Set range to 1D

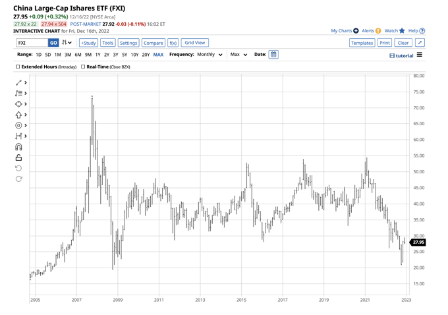tap(39, 55)
